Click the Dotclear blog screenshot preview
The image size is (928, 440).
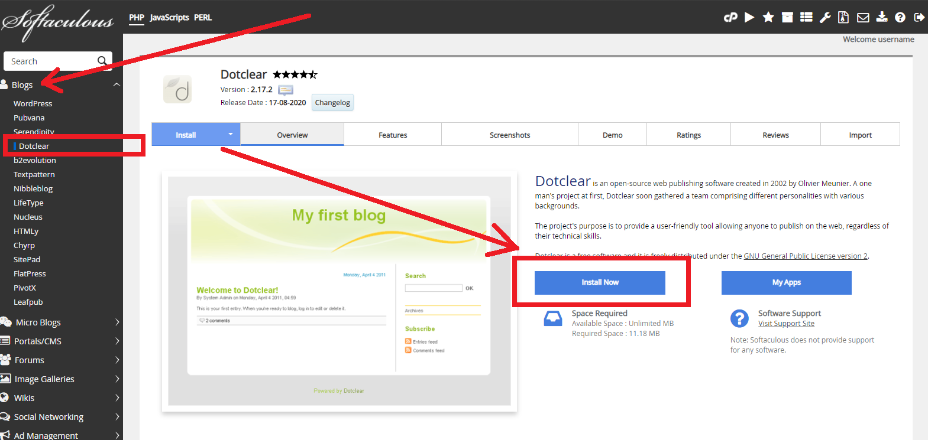339,291
